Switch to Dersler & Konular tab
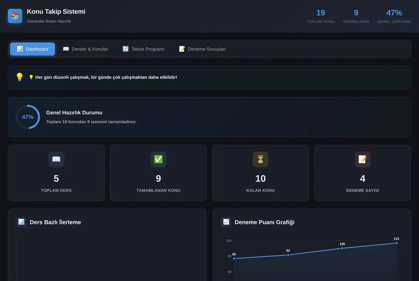The image size is (419, 281). pyautogui.click(x=86, y=49)
